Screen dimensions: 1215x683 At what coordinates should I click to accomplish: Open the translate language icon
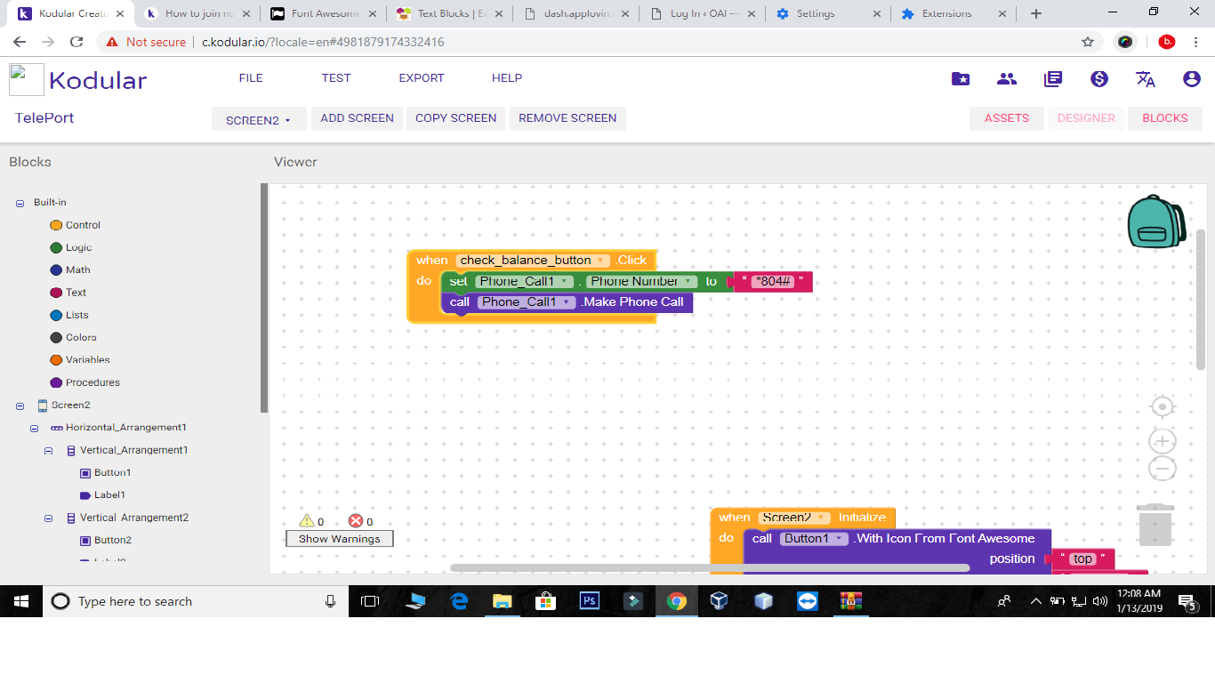pyautogui.click(x=1146, y=78)
